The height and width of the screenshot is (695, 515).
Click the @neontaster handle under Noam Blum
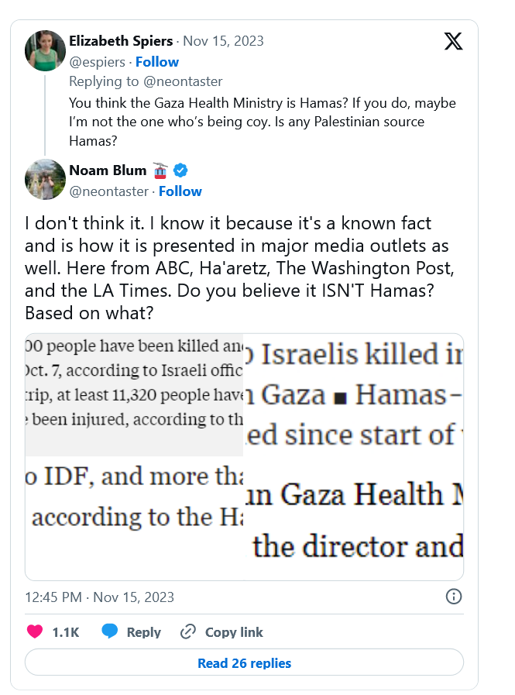109,191
